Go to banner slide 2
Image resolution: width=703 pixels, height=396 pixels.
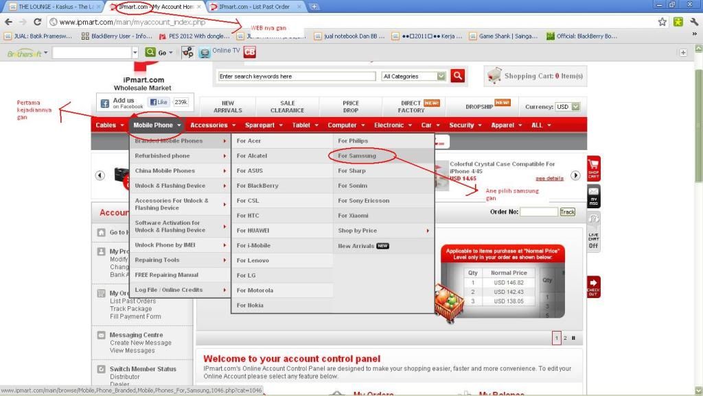click(565, 338)
